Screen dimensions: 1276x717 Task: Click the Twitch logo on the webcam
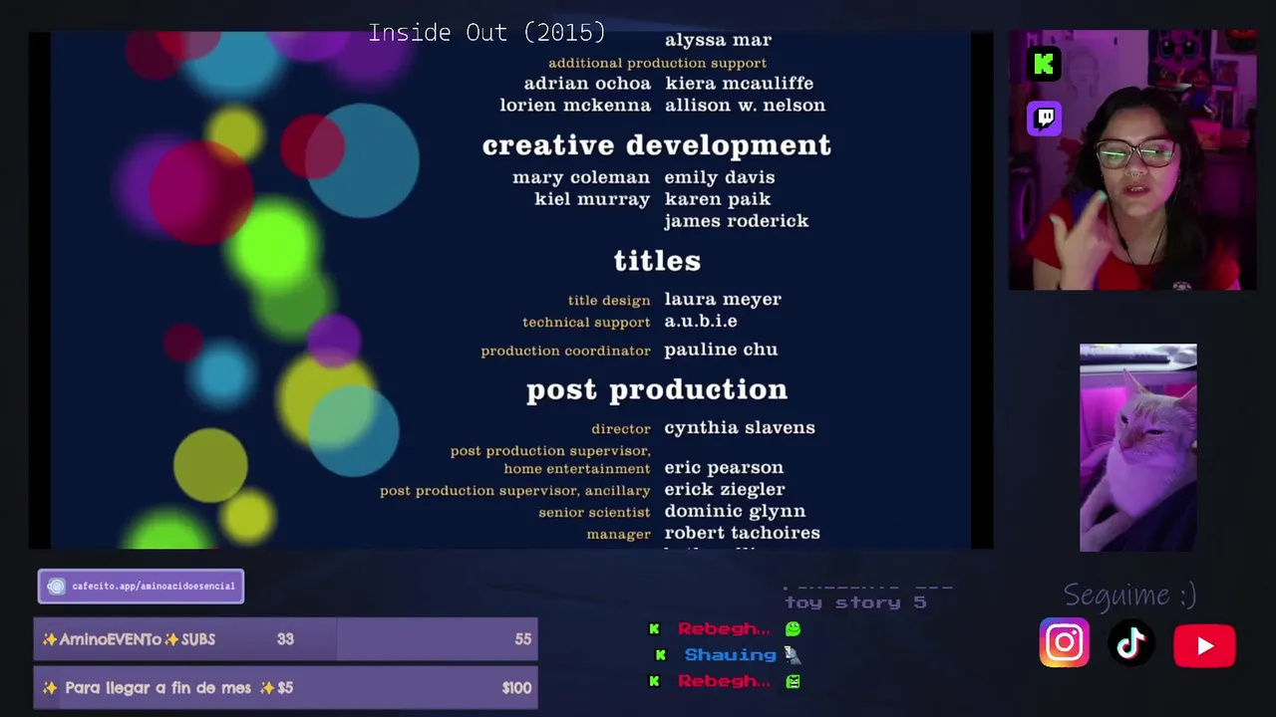coord(1044,119)
